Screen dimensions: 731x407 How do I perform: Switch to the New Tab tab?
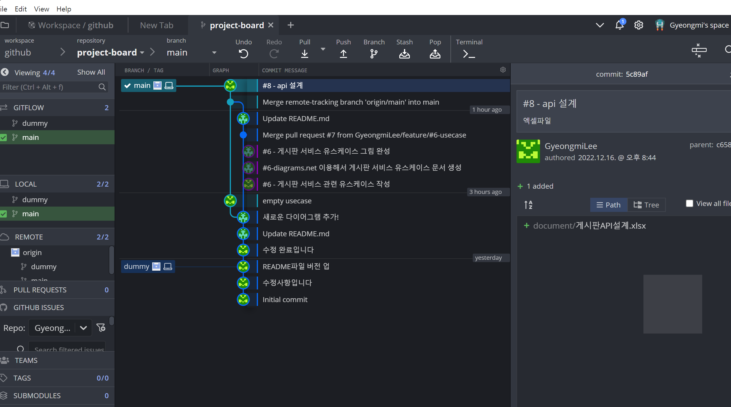tap(157, 25)
